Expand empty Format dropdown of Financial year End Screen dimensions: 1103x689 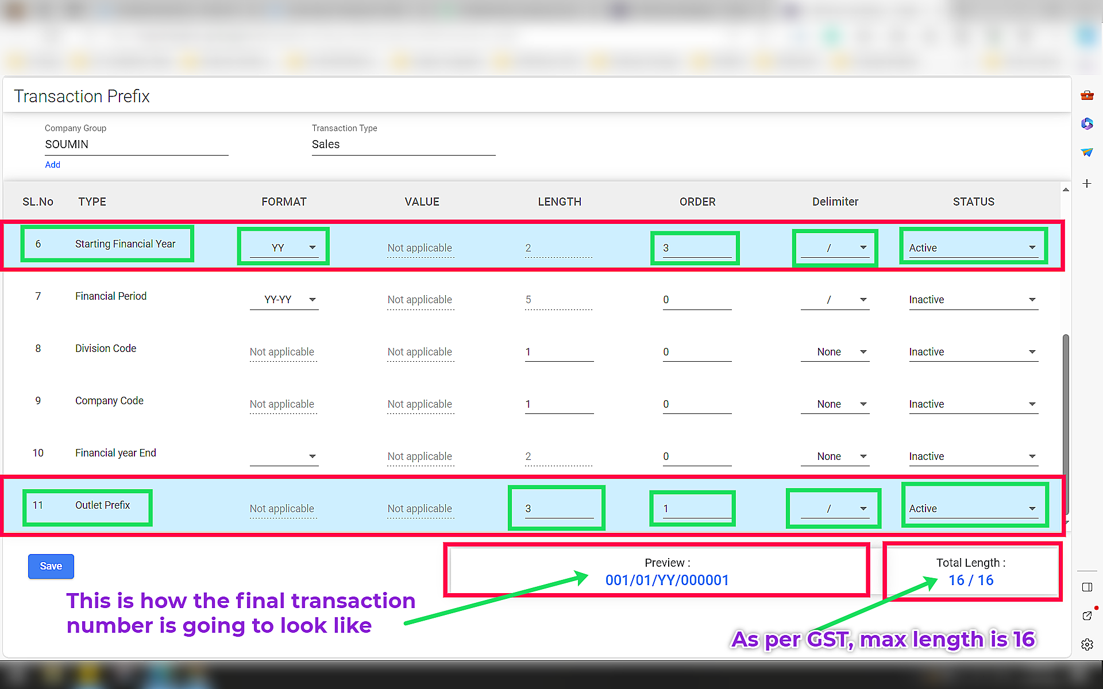click(x=284, y=456)
